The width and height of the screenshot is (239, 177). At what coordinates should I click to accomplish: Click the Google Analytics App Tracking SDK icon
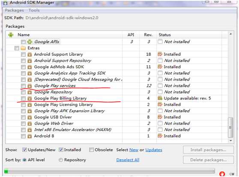tap(30, 73)
